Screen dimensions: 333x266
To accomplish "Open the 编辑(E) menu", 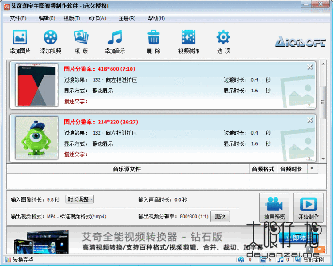I will (x=47, y=18).
